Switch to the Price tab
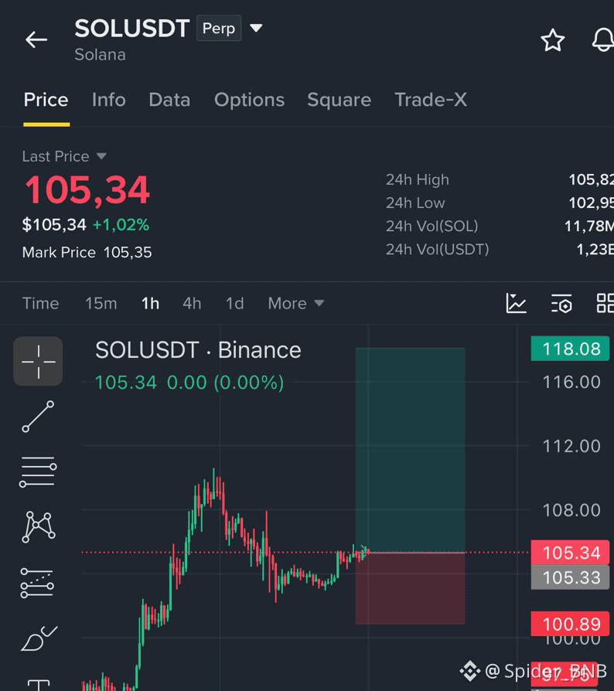 (46, 100)
